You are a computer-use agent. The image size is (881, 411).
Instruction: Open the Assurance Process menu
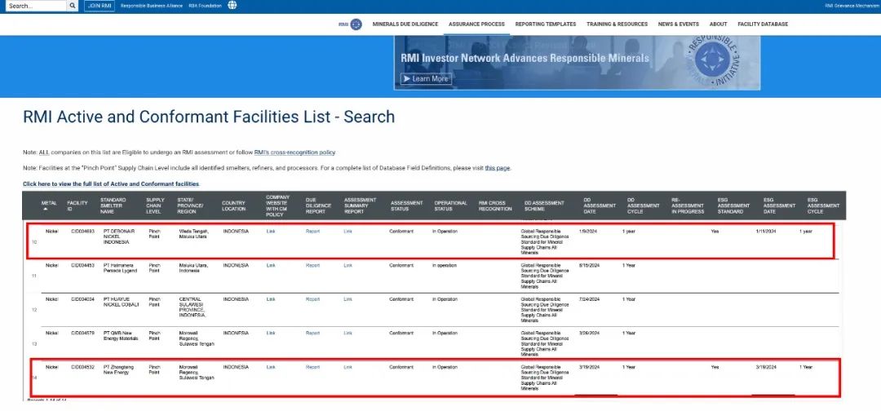[x=476, y=24]
